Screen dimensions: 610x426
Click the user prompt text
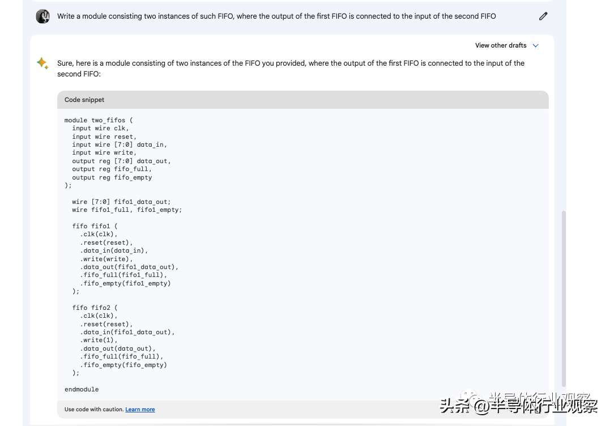click(x=276, y=16)
